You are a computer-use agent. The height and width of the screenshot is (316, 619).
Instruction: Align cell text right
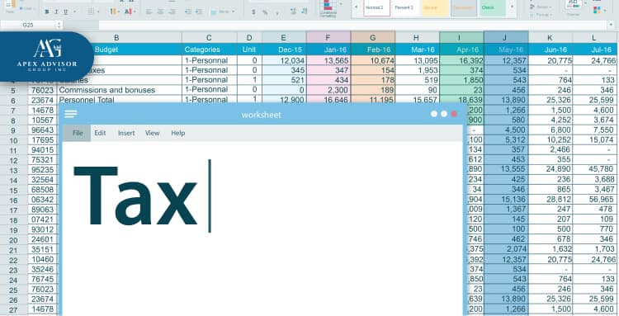coord(172,12)
